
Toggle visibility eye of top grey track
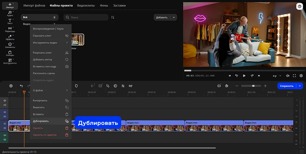click(5, 101)
